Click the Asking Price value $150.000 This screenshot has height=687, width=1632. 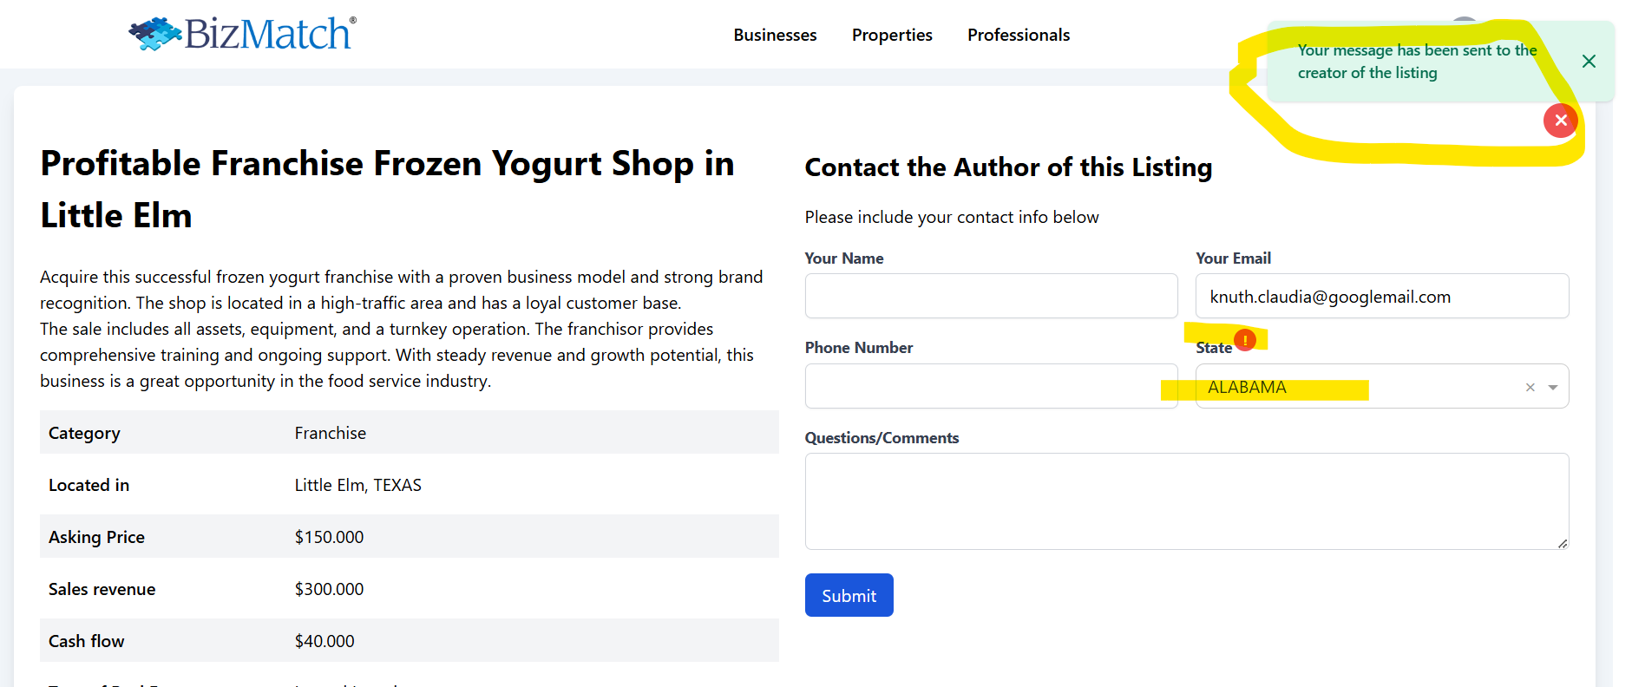[329, 537]
